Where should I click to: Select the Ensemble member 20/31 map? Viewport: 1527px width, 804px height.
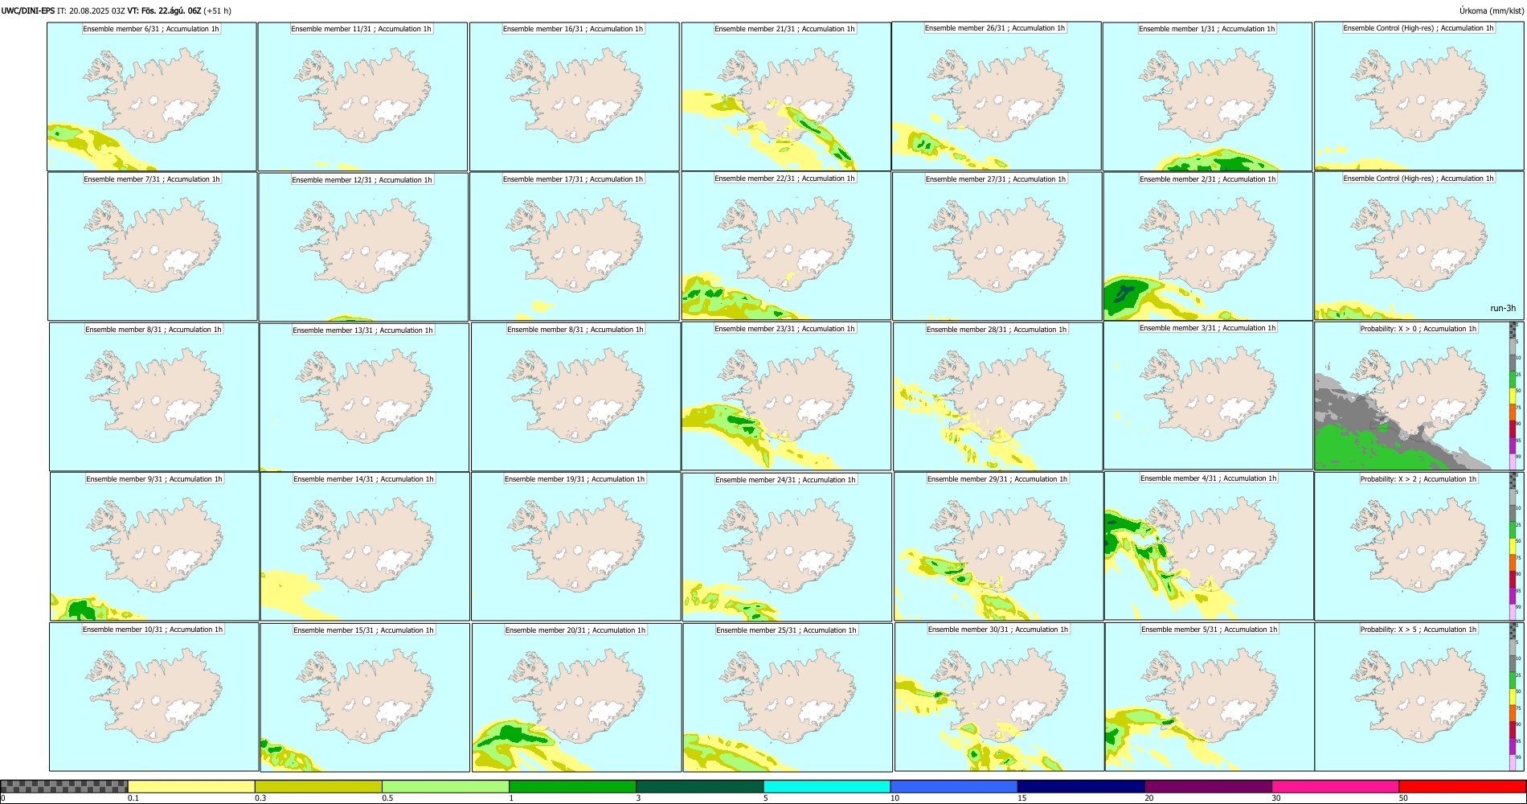(576, 697)
